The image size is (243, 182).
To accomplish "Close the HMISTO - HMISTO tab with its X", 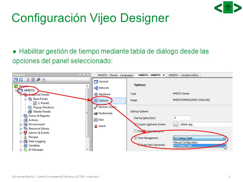I will pyautogui.click(x=164, y=75).
